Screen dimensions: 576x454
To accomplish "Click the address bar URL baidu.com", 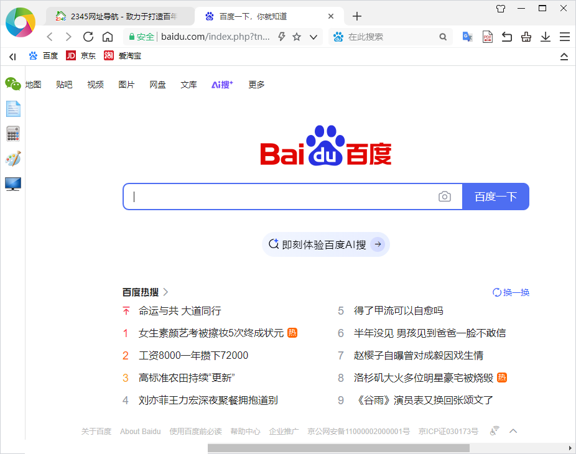I will 215,37.
